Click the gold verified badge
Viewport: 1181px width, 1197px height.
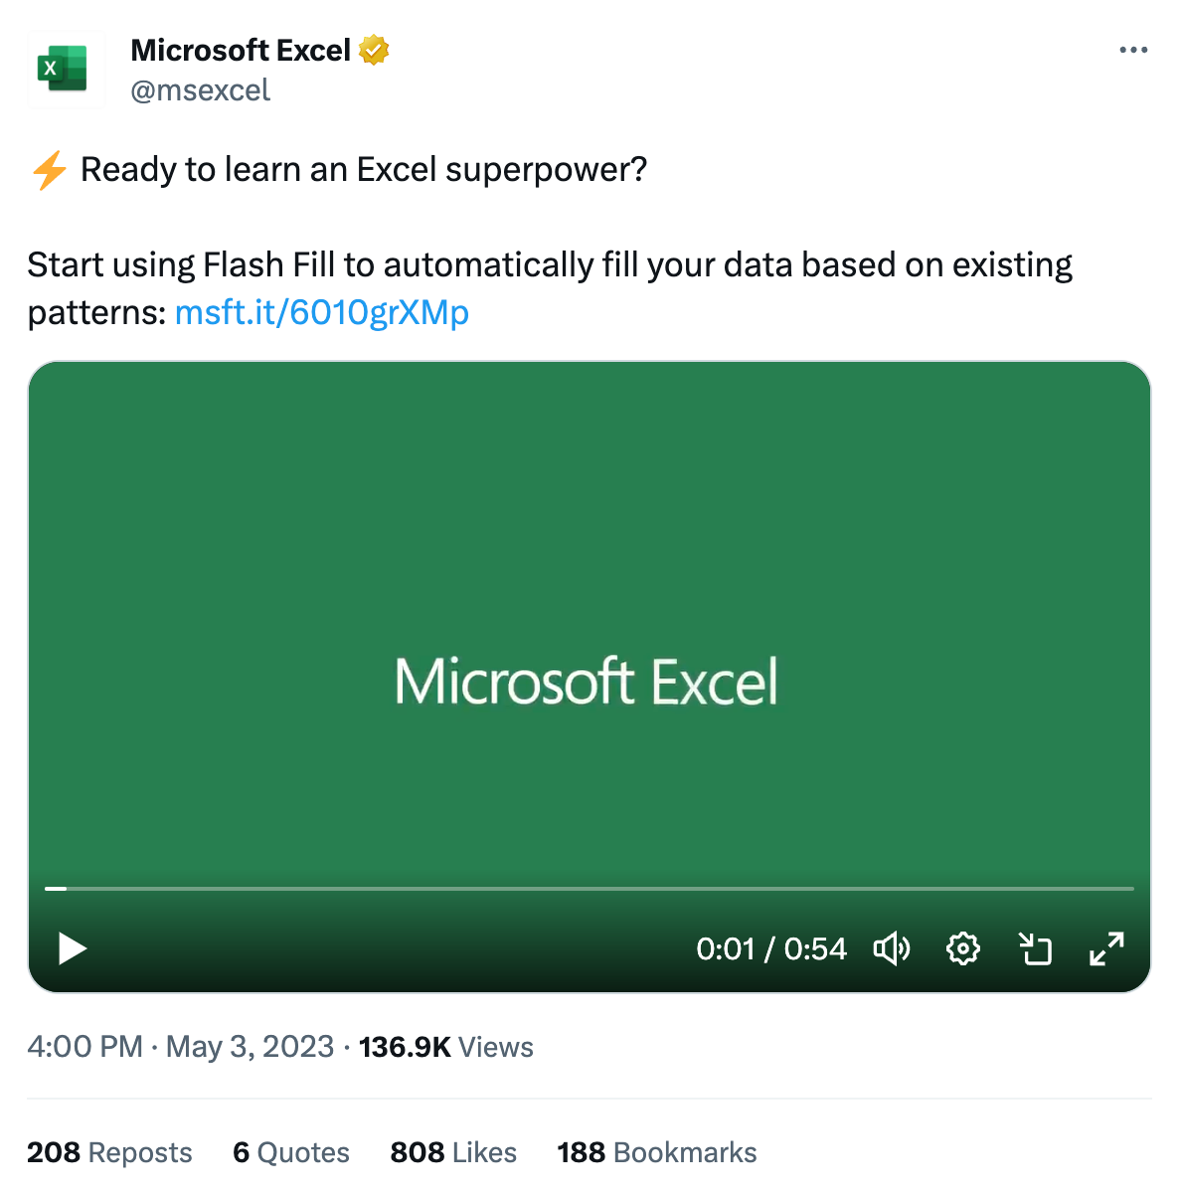(374, 50)
